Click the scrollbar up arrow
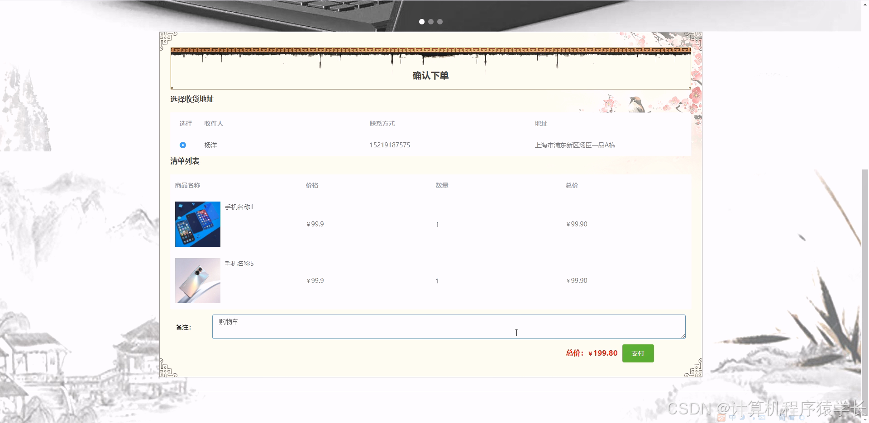The image size is (869, 423). 865,4
